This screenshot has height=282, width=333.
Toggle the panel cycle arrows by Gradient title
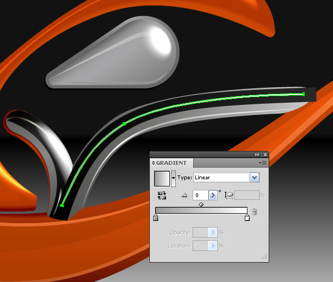tap(153, 163)
